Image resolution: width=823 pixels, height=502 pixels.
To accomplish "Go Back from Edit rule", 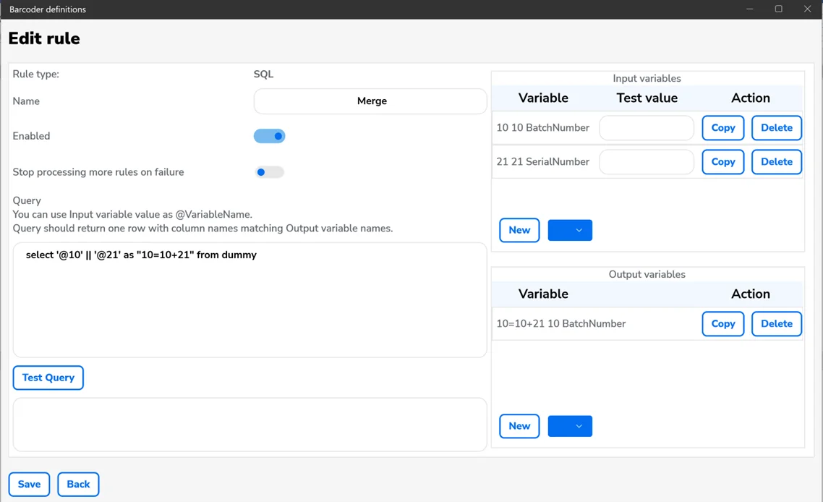I will pos(78,485).
